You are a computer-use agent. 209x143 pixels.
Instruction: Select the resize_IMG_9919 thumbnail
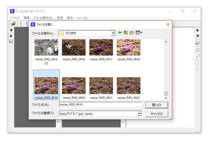pyautogui.click(x=46, y=86)
